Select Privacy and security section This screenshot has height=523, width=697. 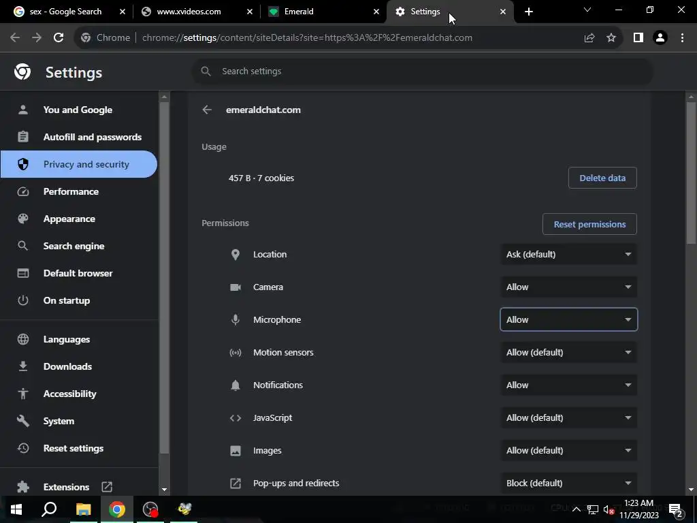click(x=79, y=164)
